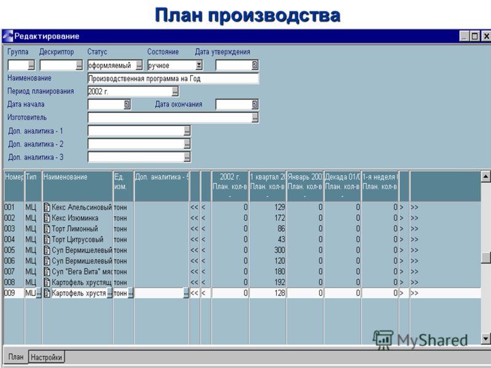Click the << button in row 001
The image size is (491, 368).
[195, 207]
